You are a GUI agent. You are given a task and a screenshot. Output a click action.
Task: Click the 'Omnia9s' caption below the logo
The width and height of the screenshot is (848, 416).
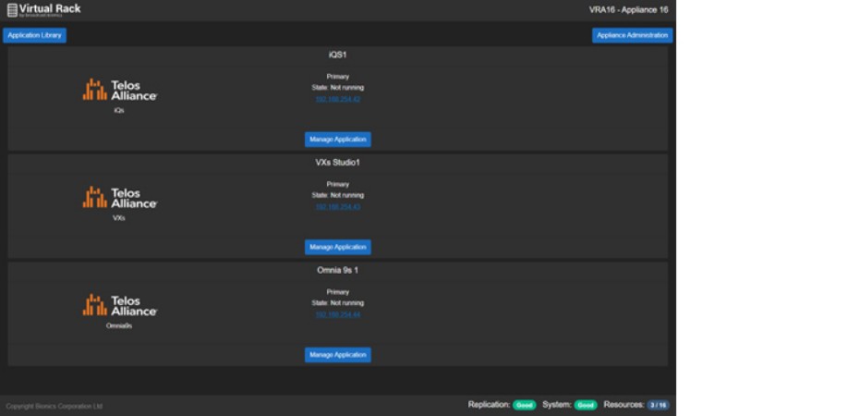(119, 326)
